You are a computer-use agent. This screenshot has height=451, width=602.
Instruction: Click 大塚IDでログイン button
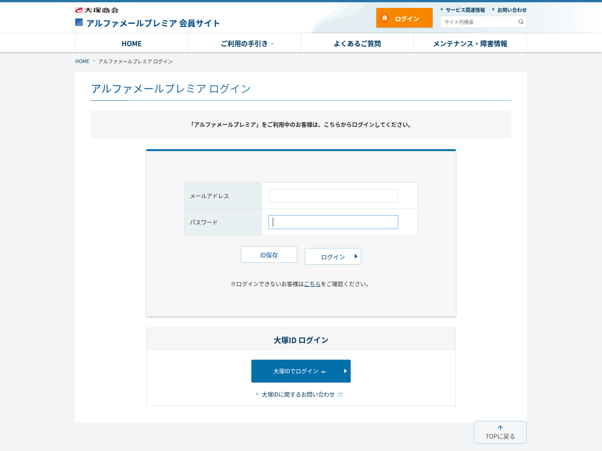(301, 371)
